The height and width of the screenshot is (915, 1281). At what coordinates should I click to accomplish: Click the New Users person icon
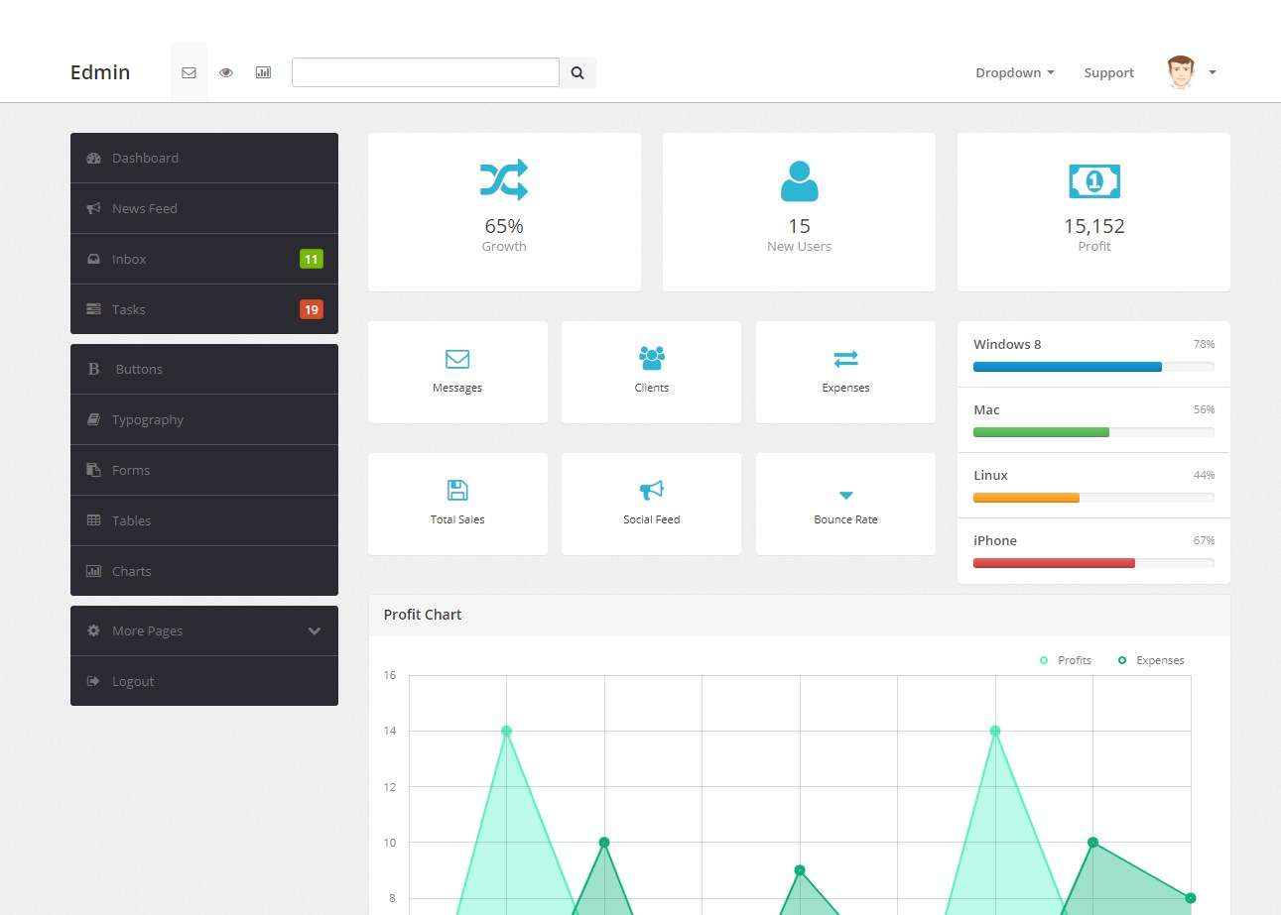799,181
